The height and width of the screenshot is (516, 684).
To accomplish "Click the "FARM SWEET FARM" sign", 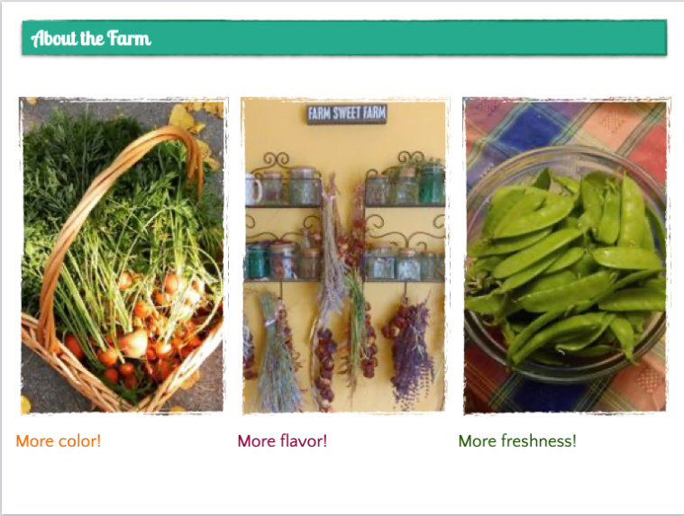I will (x=347, y=114).
